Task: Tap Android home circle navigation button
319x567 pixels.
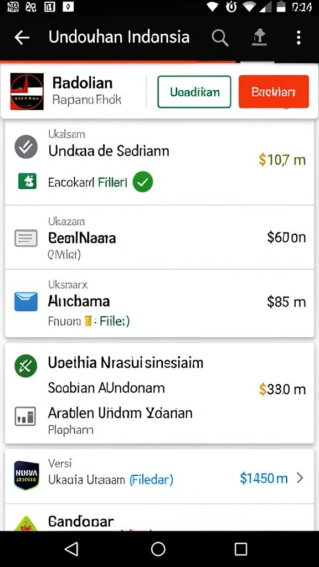Action: point(158,549)
